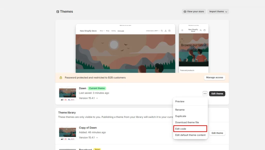Open the hamburger menu in the mobile preview

point(182,30)
